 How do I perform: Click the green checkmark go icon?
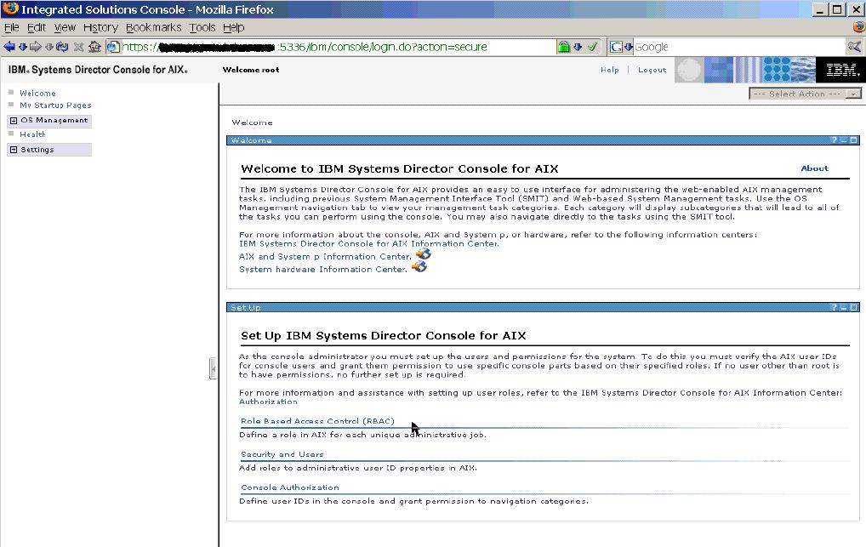[593, 47]
